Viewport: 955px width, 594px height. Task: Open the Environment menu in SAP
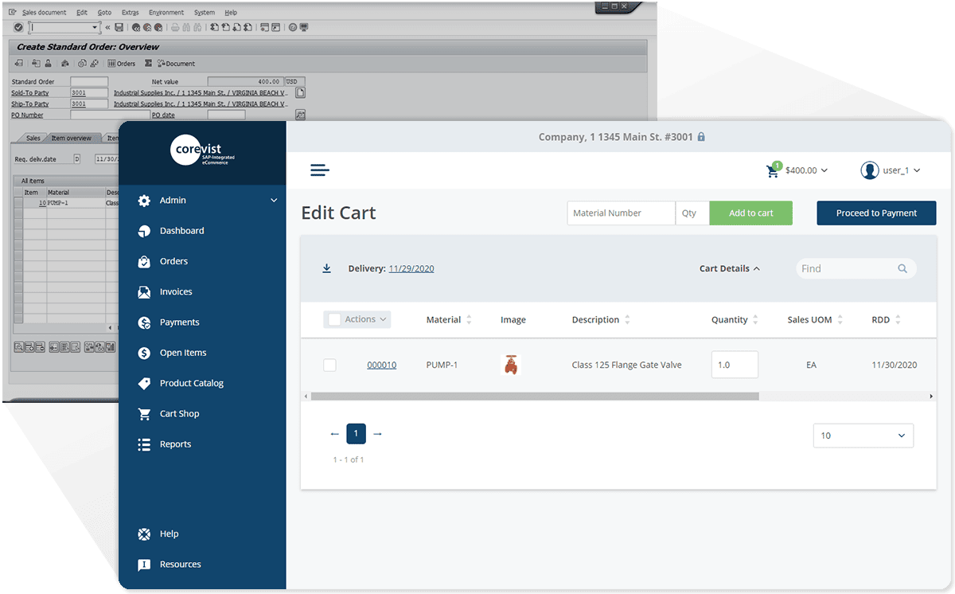pos(166,13)
